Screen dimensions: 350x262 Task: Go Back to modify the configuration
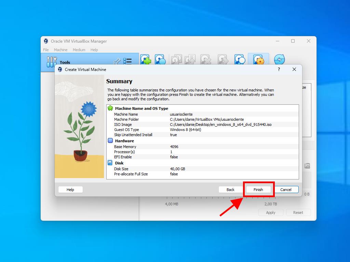click(230, 190)
